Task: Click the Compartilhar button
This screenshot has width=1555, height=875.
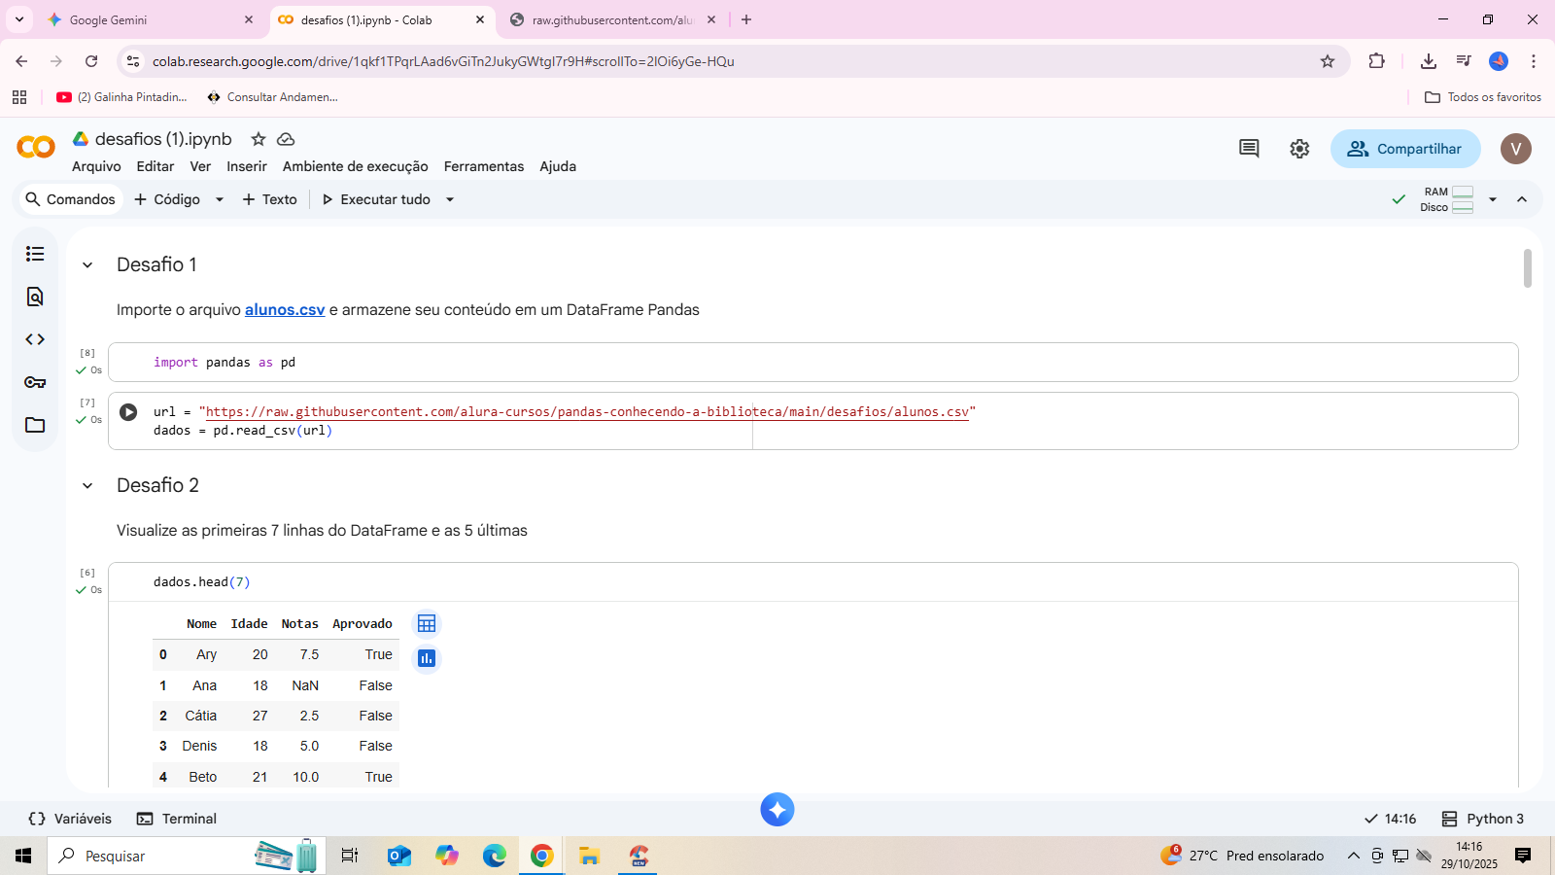Action: point(1405,149)
